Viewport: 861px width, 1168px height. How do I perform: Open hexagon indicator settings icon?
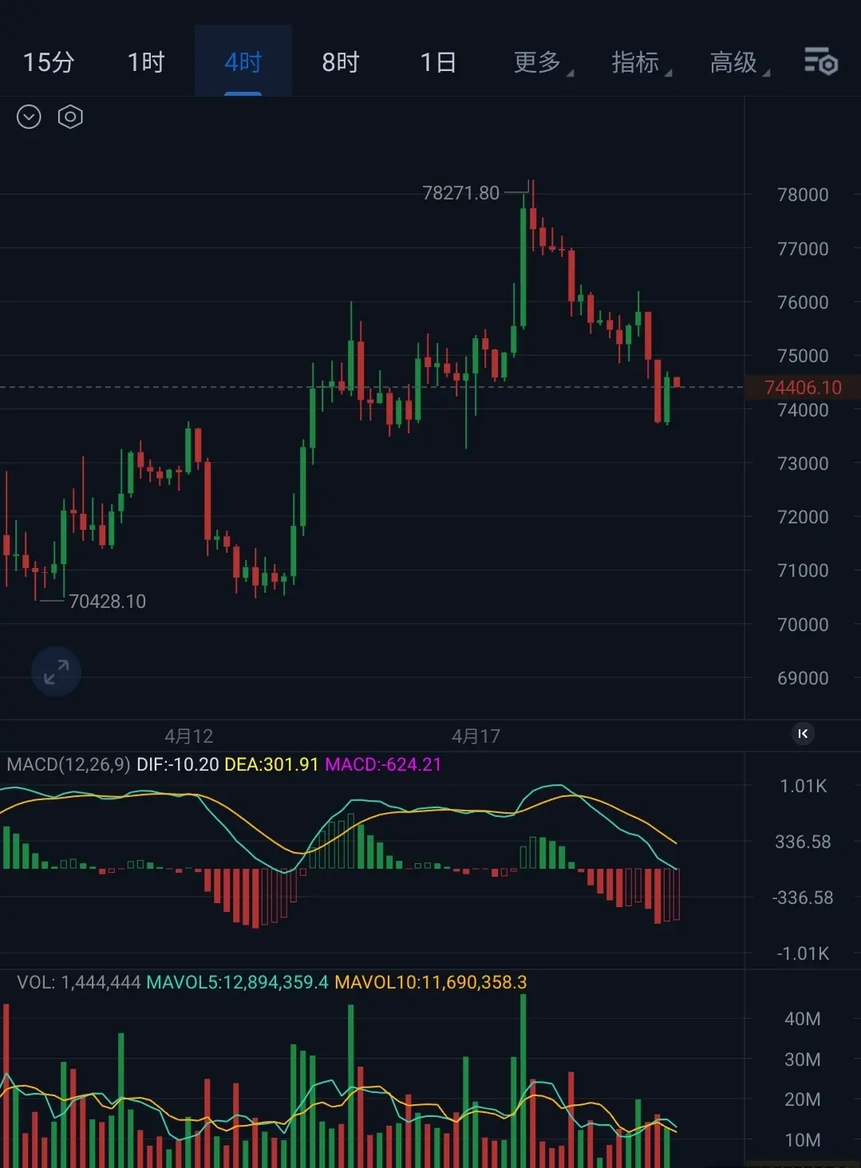70,117
